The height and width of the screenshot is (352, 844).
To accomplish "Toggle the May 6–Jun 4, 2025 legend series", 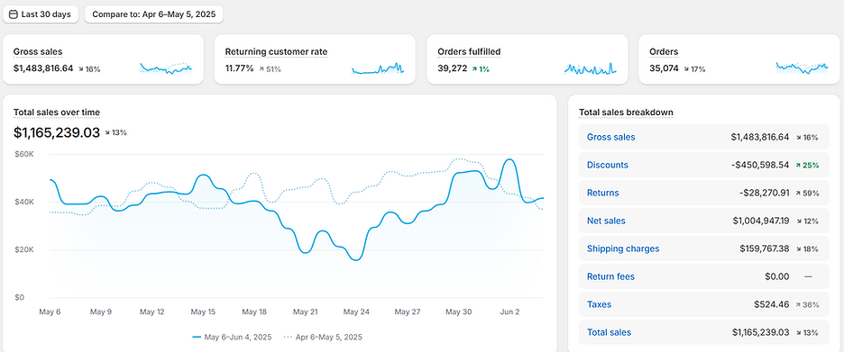I will tap(232, 337).
